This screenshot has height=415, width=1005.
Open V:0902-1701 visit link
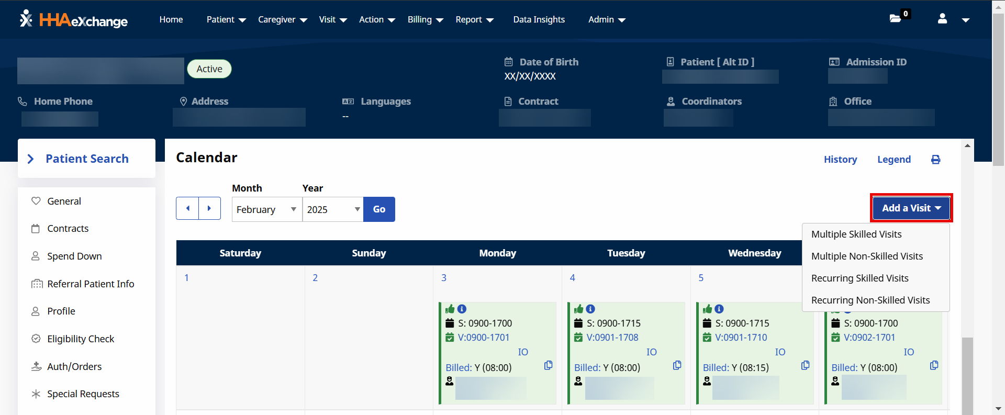[869, 338]
